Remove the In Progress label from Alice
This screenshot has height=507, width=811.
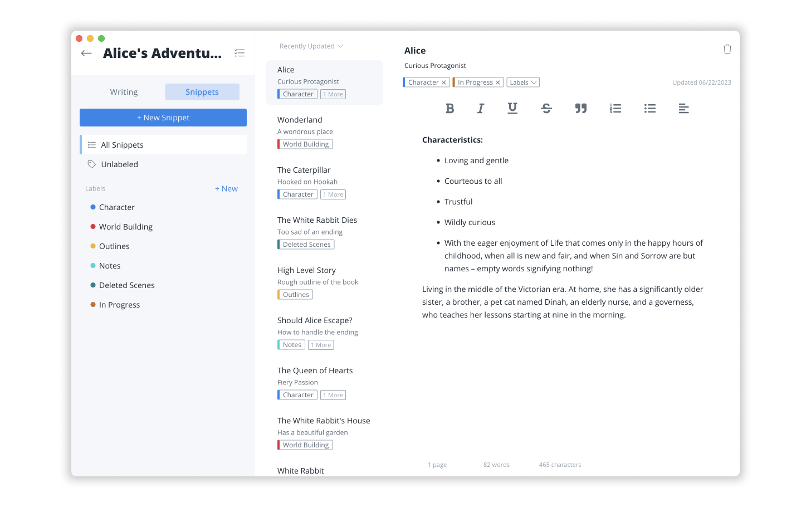coord(498,82)
